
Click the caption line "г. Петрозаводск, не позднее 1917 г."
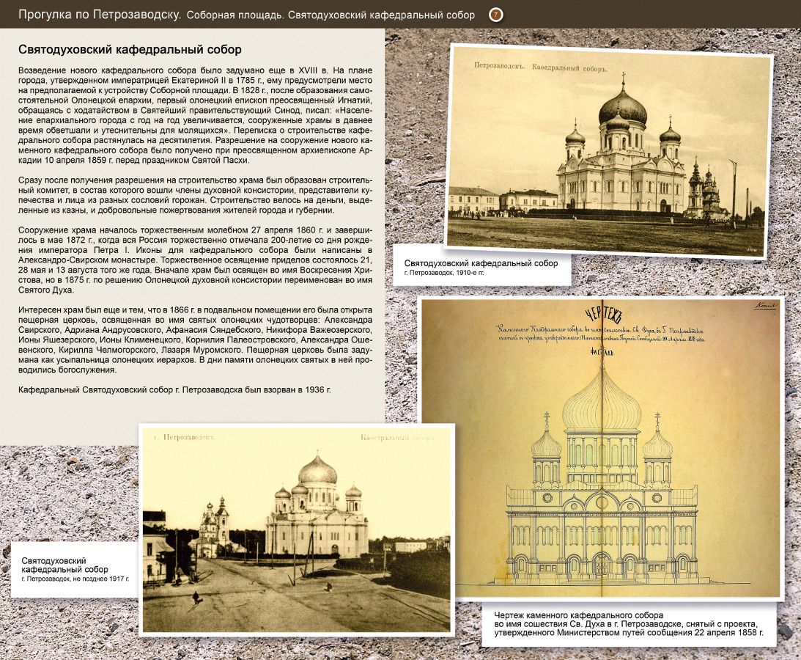click(x=75, y=579)
